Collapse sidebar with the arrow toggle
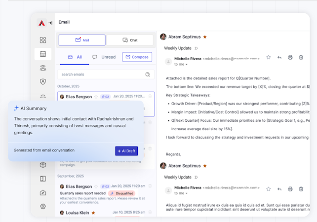 (50, 23)
